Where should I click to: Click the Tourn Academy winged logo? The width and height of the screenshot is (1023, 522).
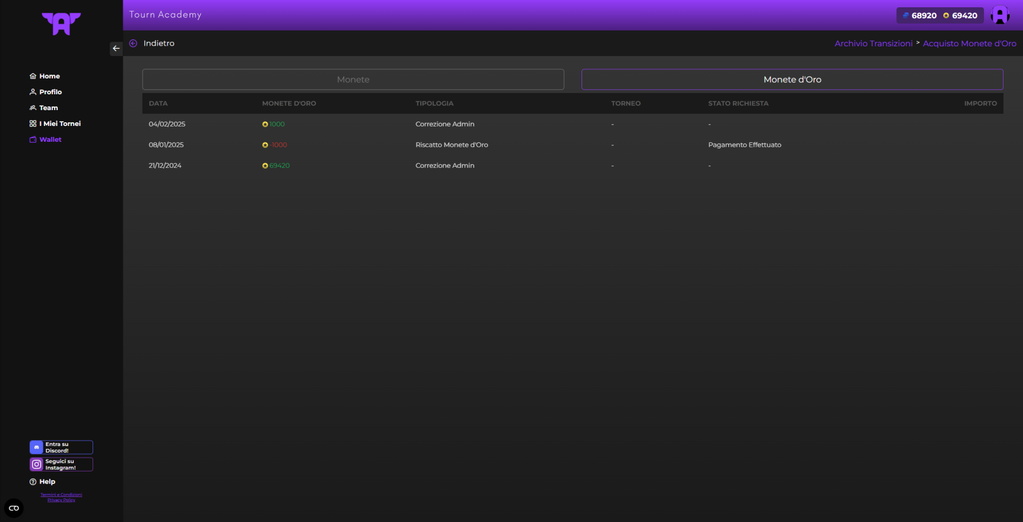pos(61,24)
